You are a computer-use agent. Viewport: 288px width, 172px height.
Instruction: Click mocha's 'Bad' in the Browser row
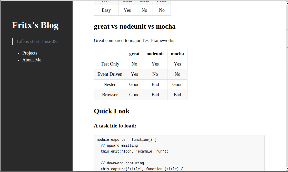point(177,95)
